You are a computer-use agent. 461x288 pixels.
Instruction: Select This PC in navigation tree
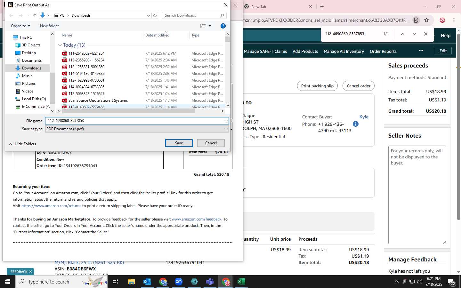click(x=26, y=37)
